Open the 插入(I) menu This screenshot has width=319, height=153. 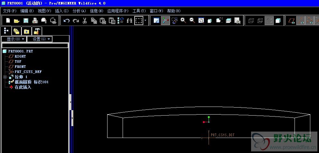[x=62, y=11]
